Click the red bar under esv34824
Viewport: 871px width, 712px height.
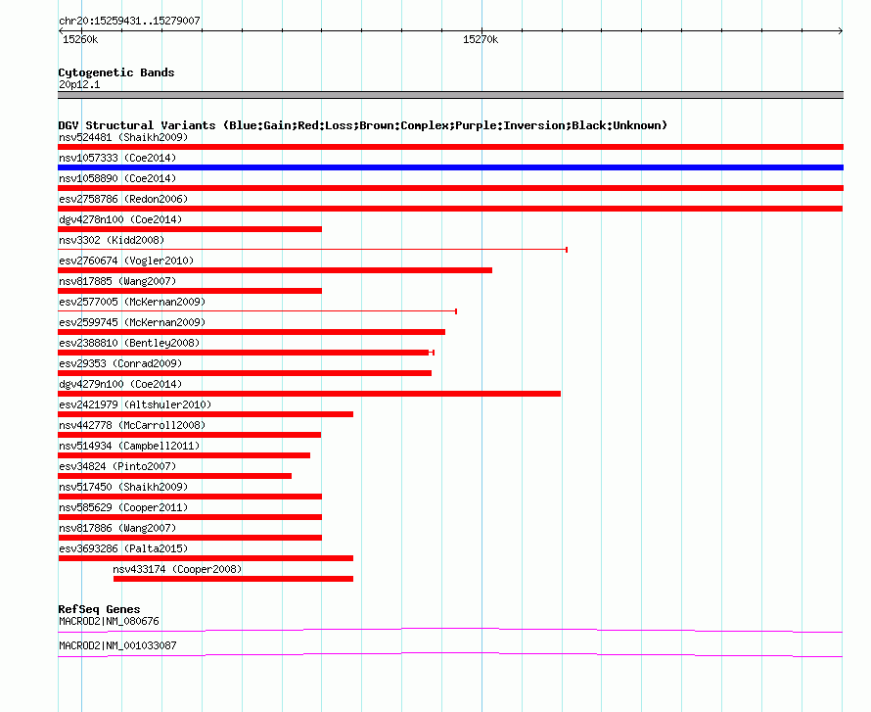174,476
